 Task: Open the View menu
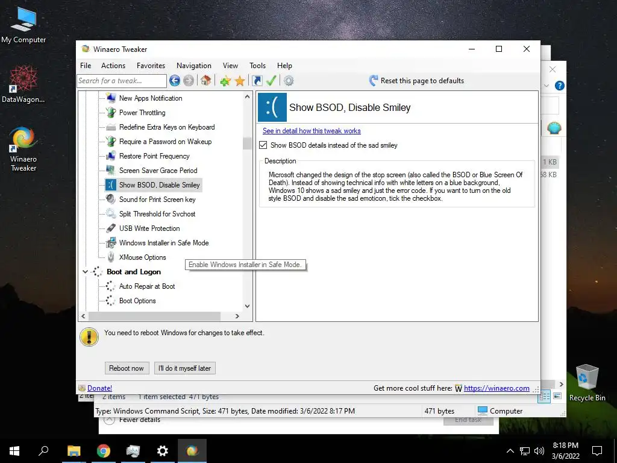tap(230, 66)
